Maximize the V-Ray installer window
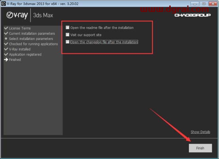This screenshot has height=159, width=219. 204,4
